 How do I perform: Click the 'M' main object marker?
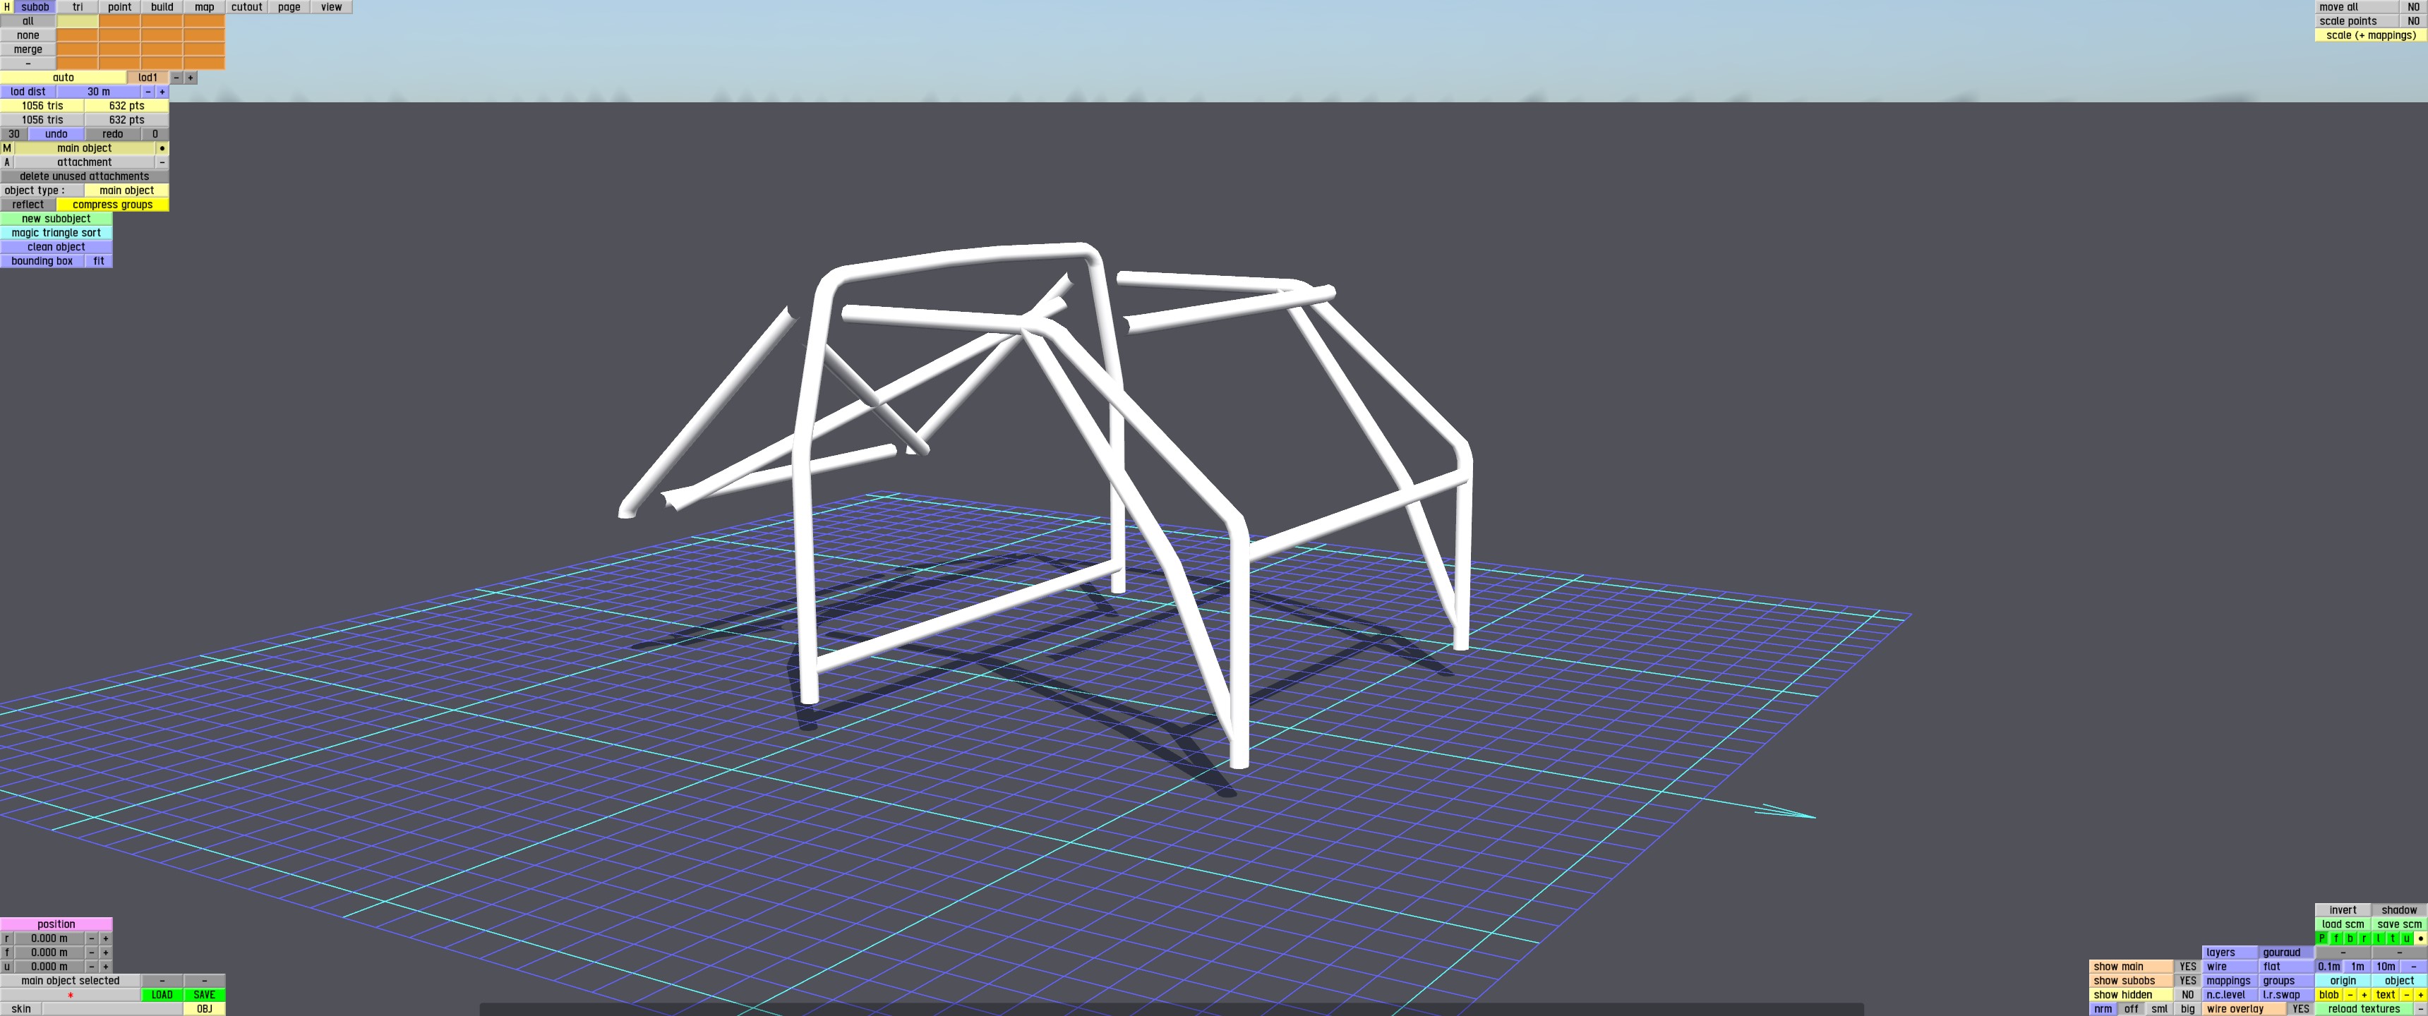tap(6, 148)
